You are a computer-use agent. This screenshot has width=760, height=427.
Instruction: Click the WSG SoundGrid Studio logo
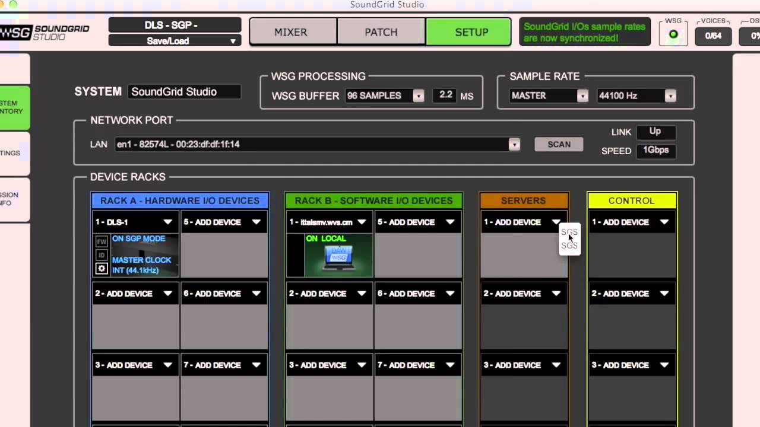pyautogui.click(x=45, y=32)
